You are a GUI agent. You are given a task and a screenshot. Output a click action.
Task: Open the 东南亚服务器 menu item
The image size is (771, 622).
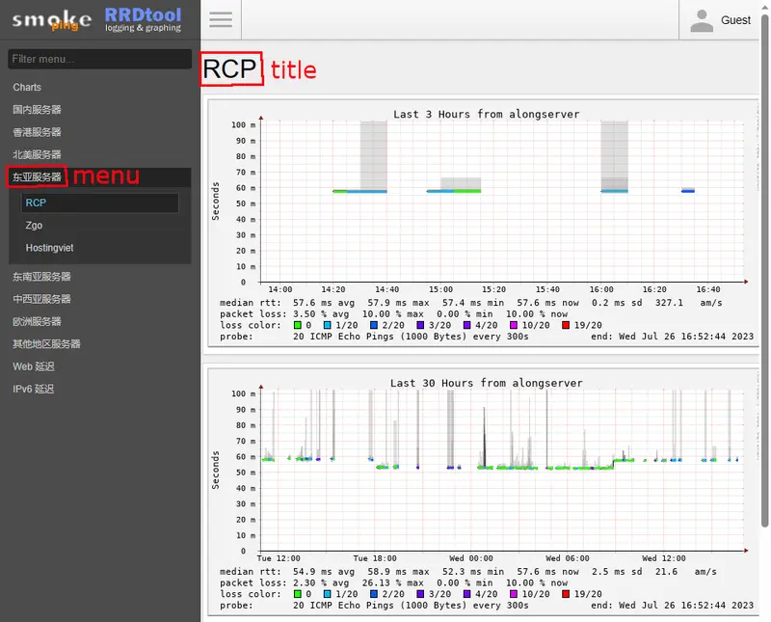coord(41,277)
